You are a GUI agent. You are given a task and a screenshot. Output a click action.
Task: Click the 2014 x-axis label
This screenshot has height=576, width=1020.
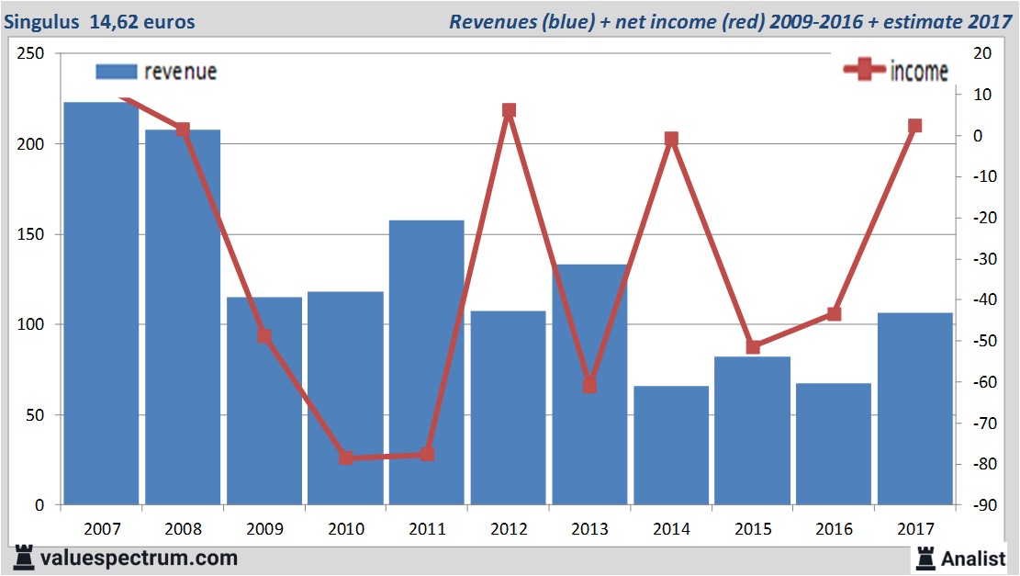[x=671, y=529]
